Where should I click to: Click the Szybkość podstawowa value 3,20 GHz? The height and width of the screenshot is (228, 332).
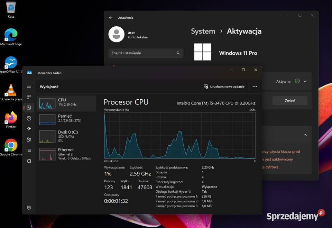[208, 167]
